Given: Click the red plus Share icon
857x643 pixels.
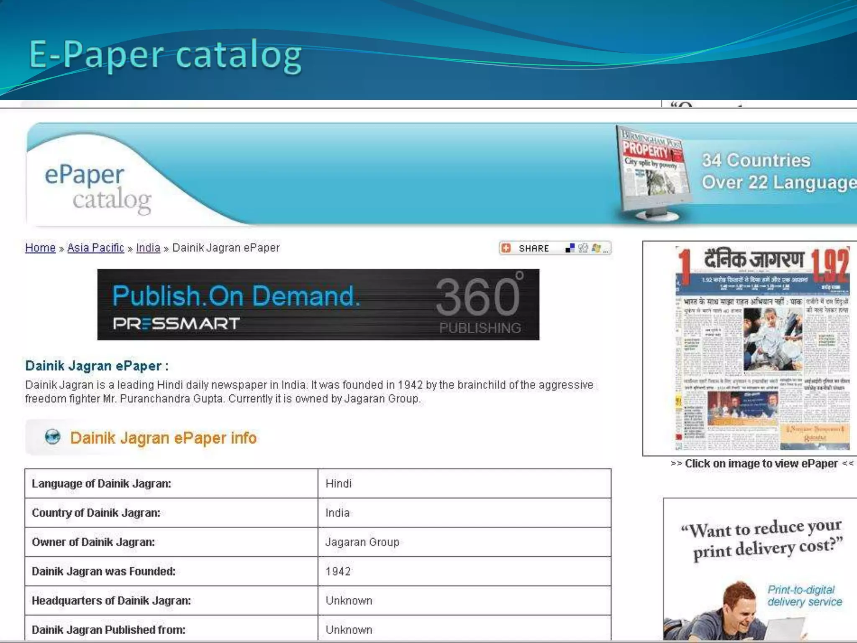Looking at the screenshot, I should tap(506, 248).
